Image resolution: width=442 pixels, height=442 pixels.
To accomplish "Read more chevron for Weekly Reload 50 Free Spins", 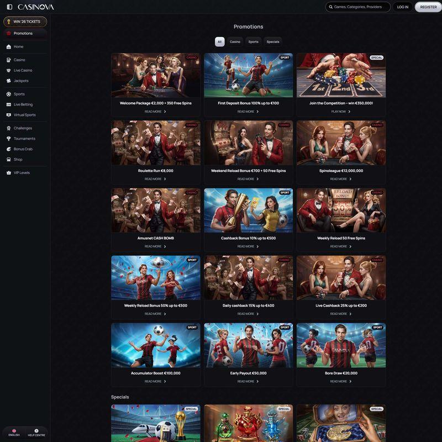I will click(x=350, y=246).
